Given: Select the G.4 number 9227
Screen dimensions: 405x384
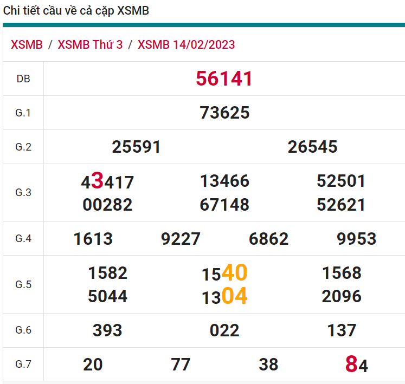Looking at the screenshot, I should click(x=181, y=239).
